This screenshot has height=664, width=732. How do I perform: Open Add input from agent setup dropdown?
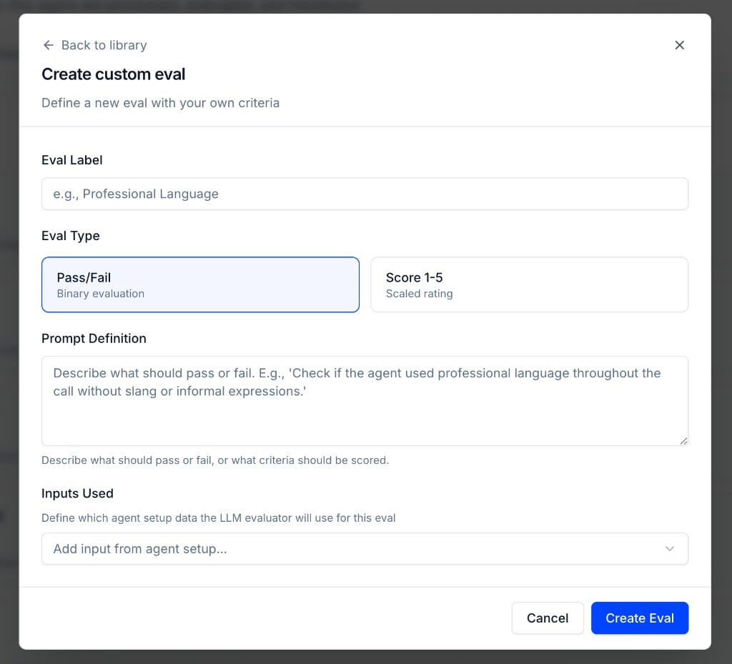[365, 549]
